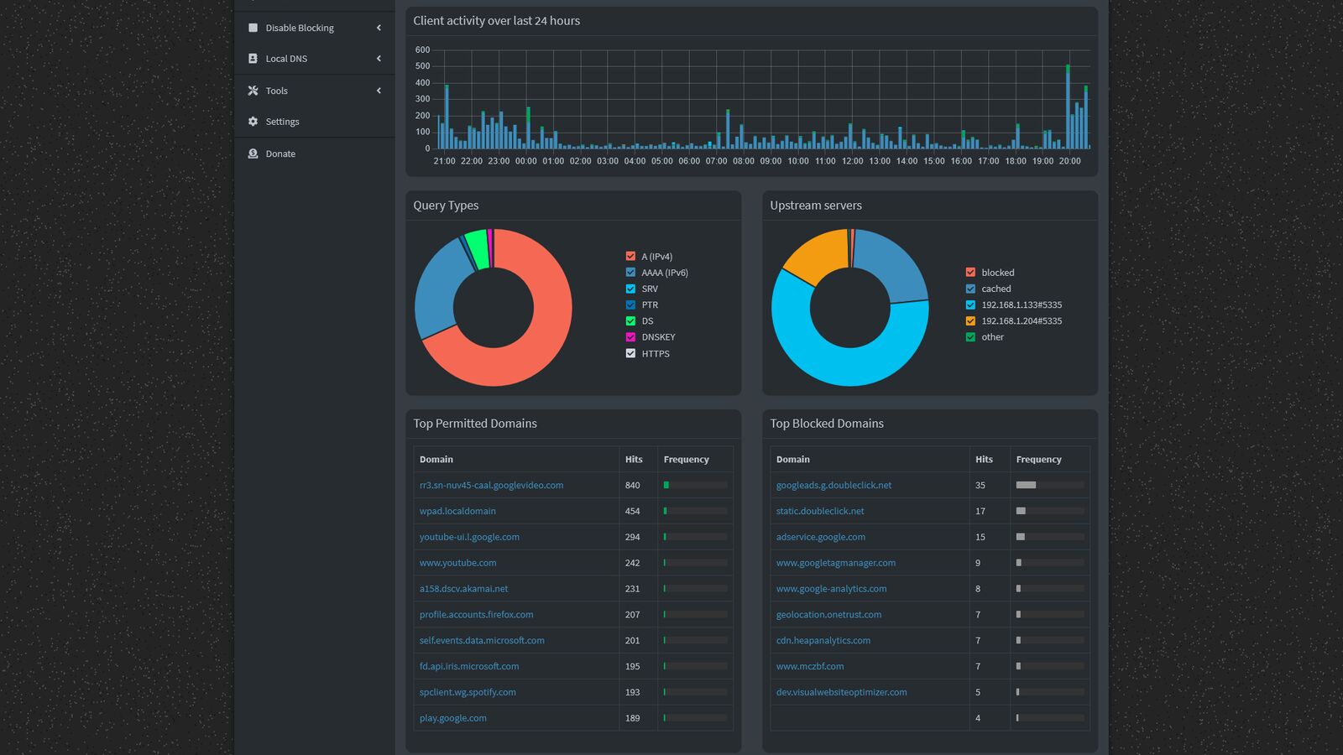The height and width of the screenshot is (755, 1343).
Task: Open dev.visualwebsiteoptimizer.com blocked domain link
Action: coord(841,692)
